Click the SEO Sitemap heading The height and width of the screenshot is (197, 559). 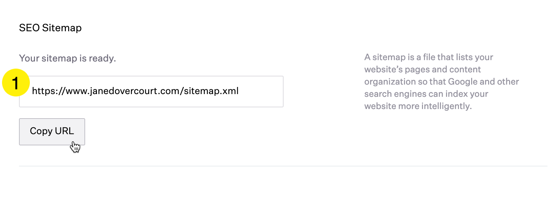pyautogui.click(x=50, y=28)
